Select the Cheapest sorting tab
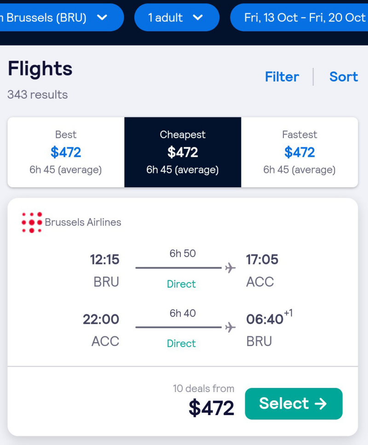 tap(183, 152)
